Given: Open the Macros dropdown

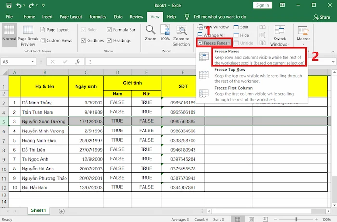Looking at the screenshot, I should 303,36.
